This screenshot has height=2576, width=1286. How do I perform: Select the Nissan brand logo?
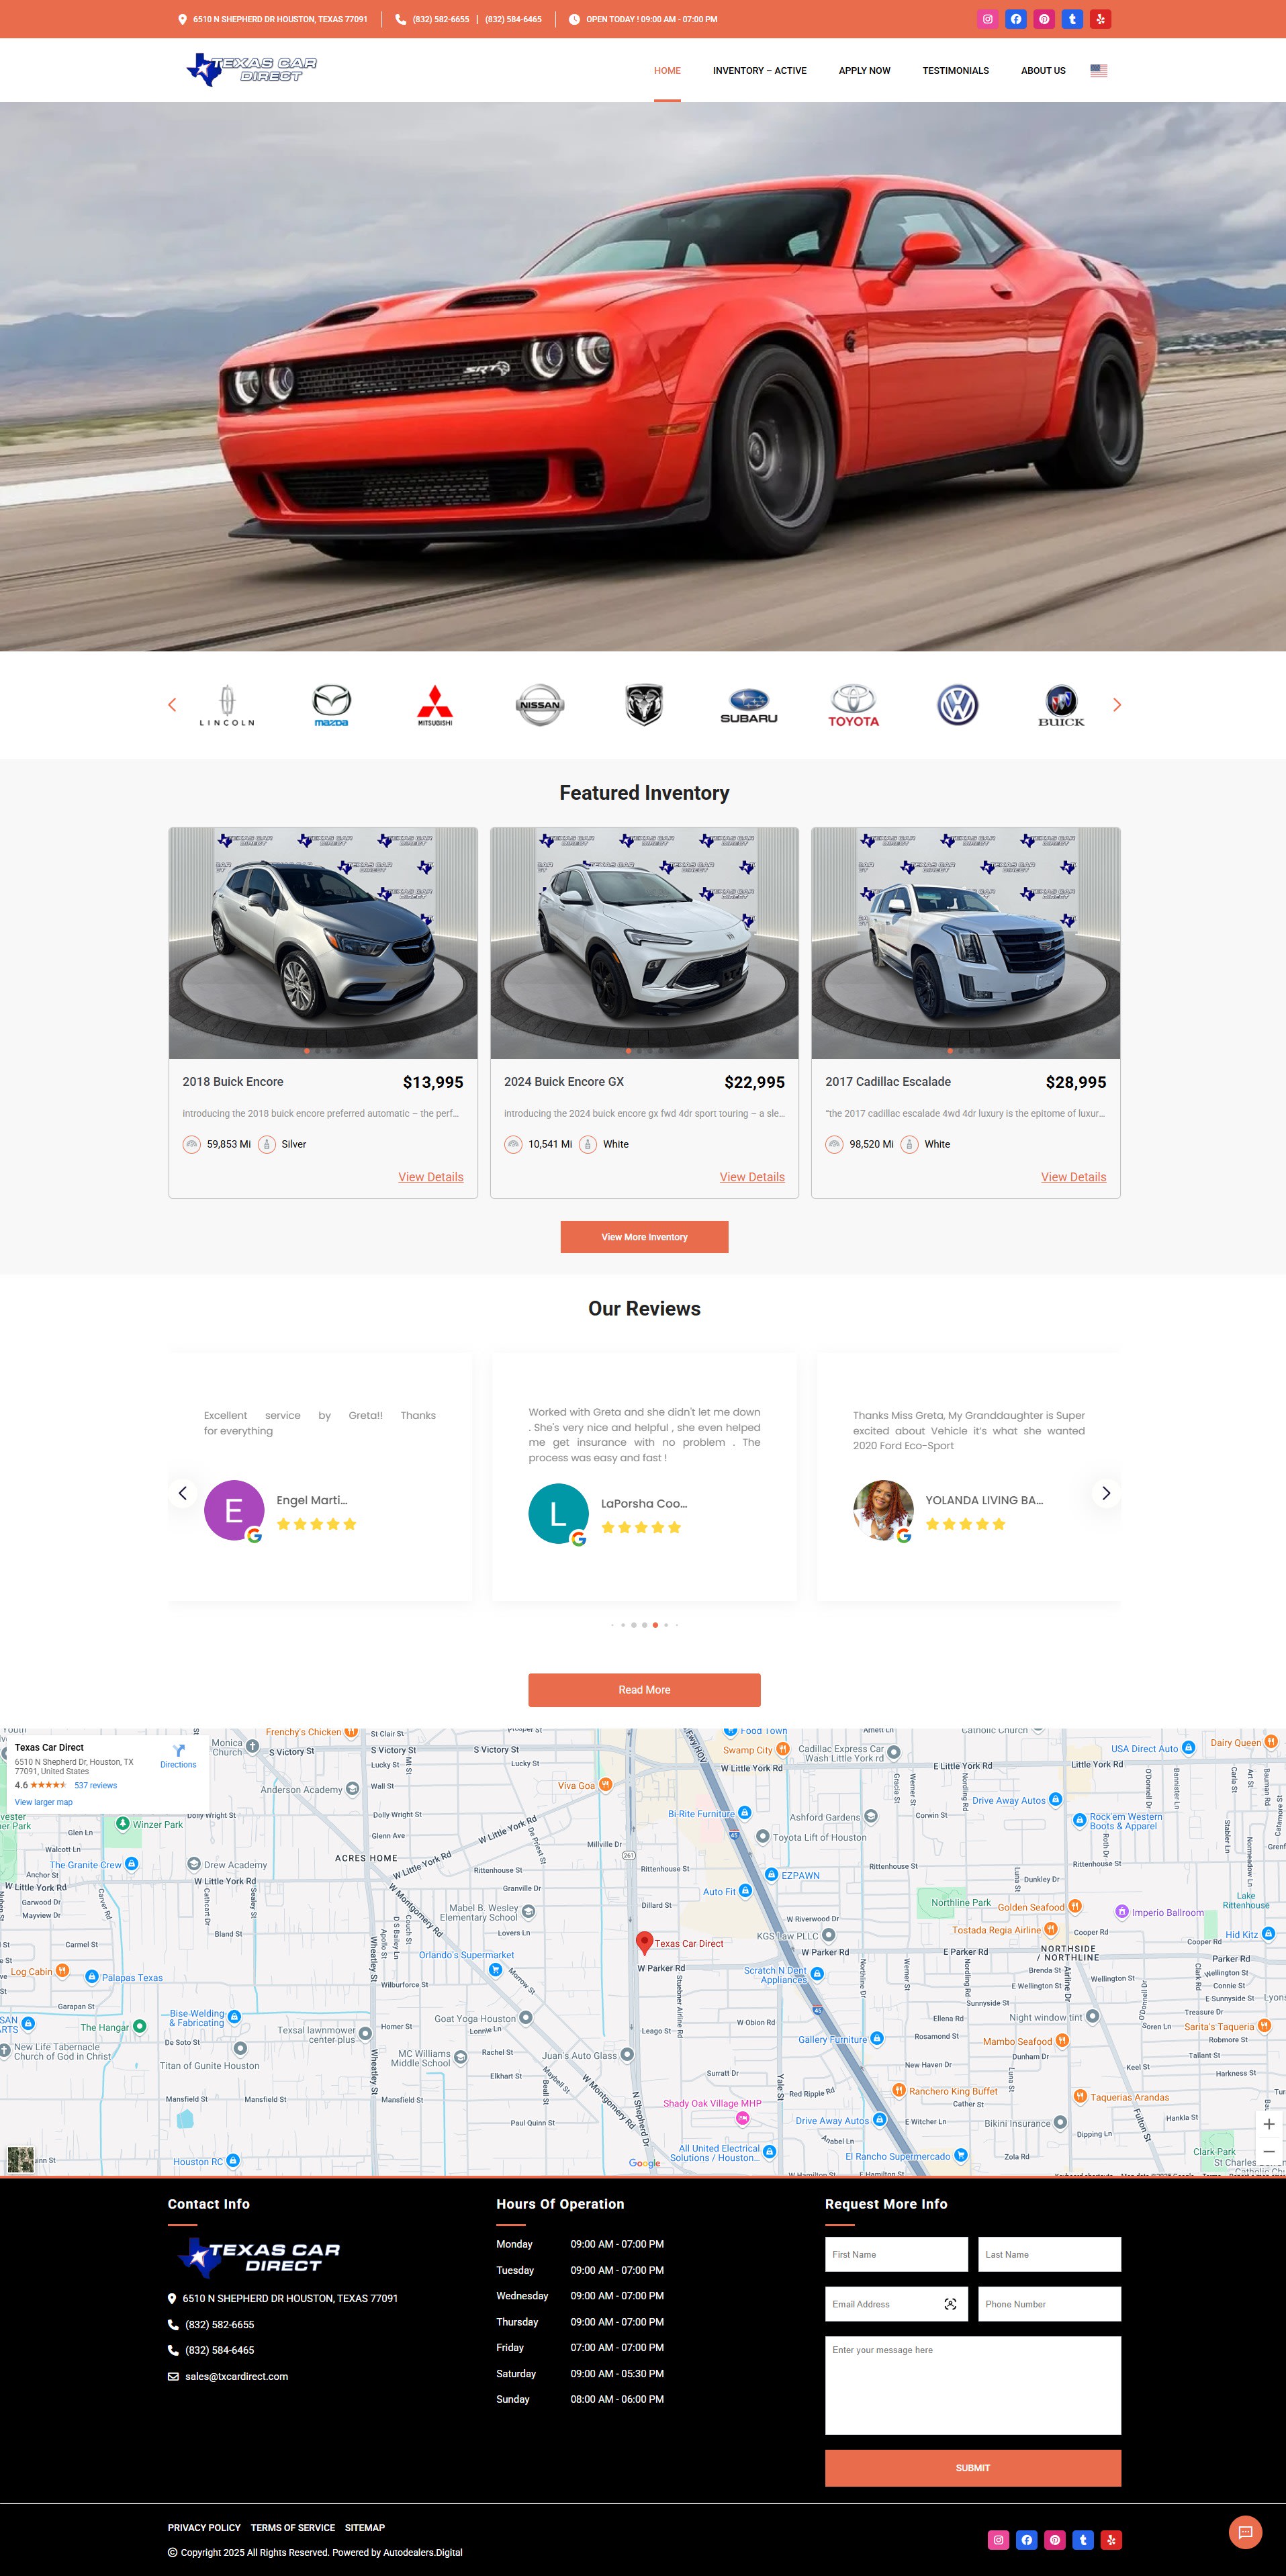click(540, 705)
